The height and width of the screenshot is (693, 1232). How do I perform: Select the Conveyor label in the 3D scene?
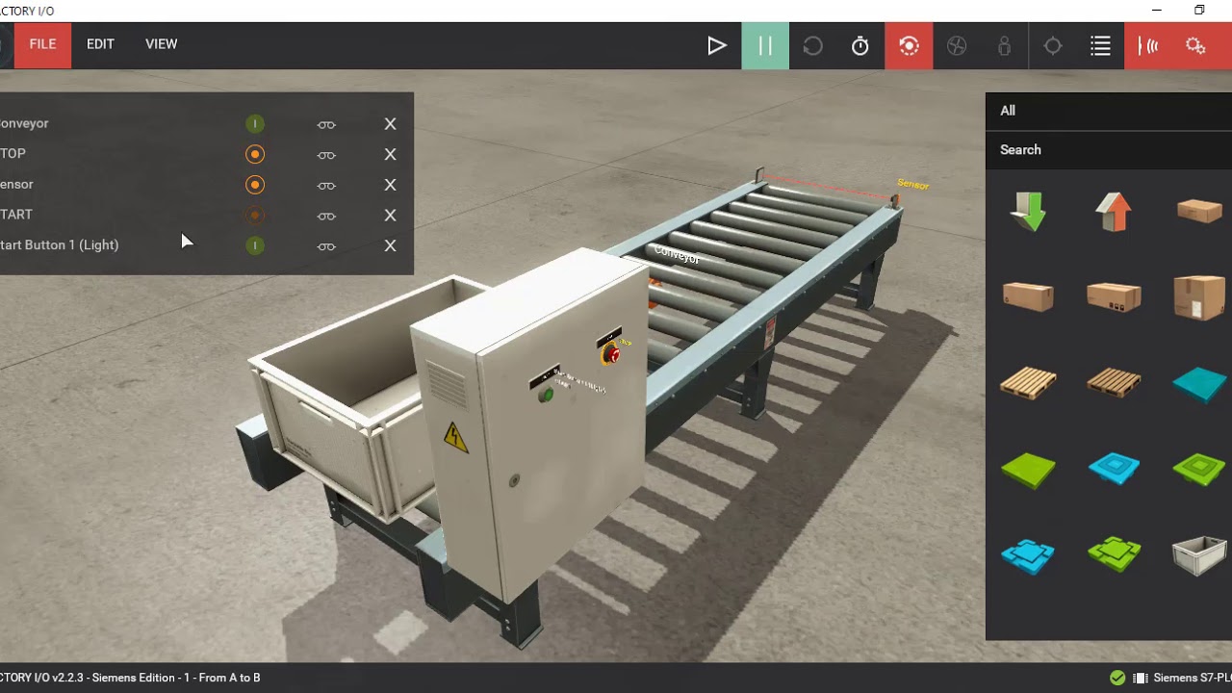[x=677, y=256]
